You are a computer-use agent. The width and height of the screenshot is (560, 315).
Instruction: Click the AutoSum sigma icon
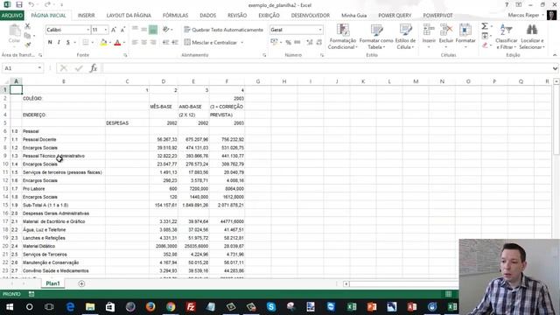(485, 26)
